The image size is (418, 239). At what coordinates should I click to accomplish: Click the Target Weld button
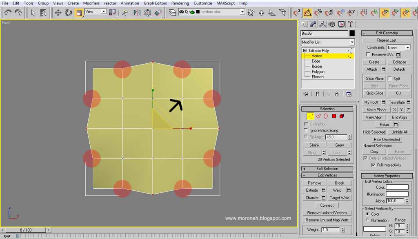pos(339,198)
